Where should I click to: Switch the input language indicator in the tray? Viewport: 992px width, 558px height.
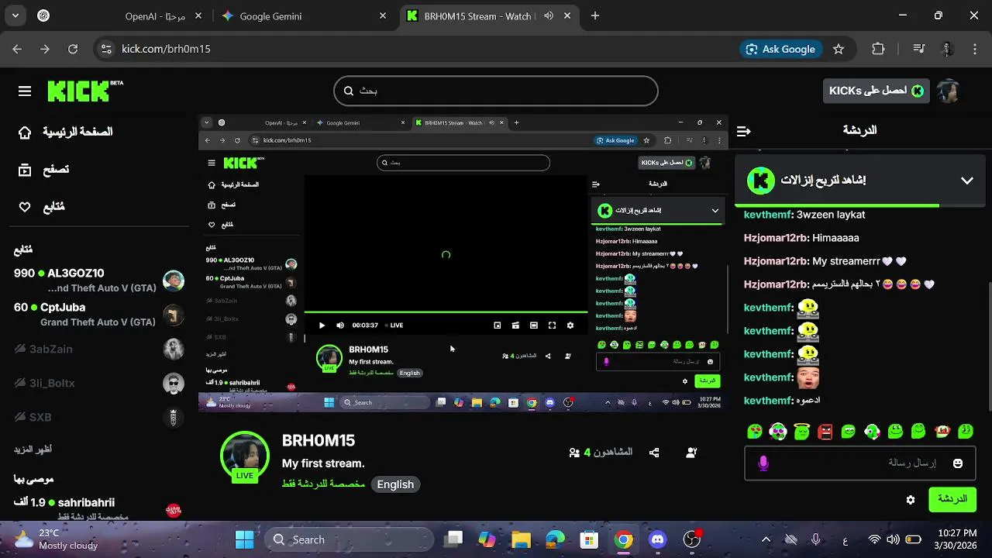(x=845, y=539)
